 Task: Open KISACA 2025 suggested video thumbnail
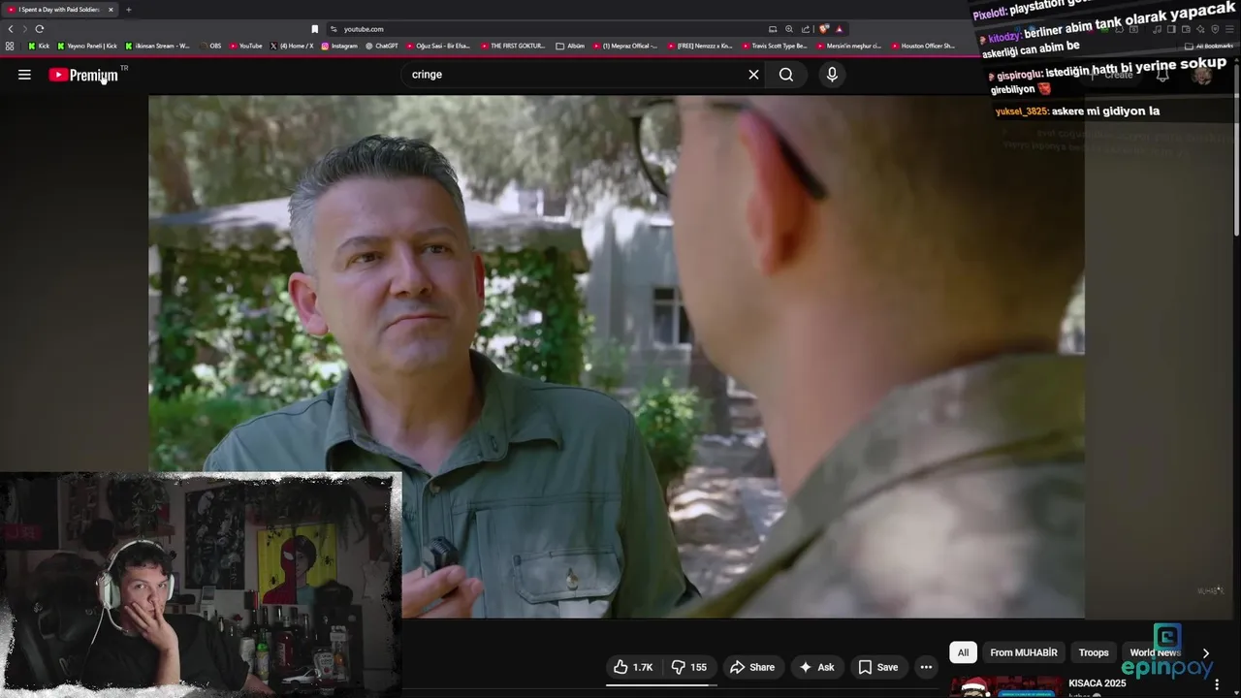pos(1005,688)
